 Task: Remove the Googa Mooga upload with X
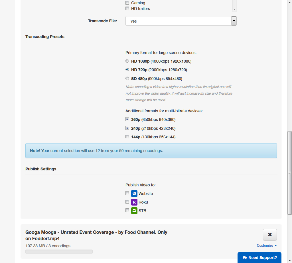(270, 235)
